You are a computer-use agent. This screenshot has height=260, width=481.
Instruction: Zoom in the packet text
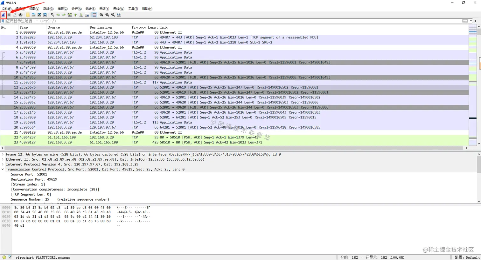101,15
